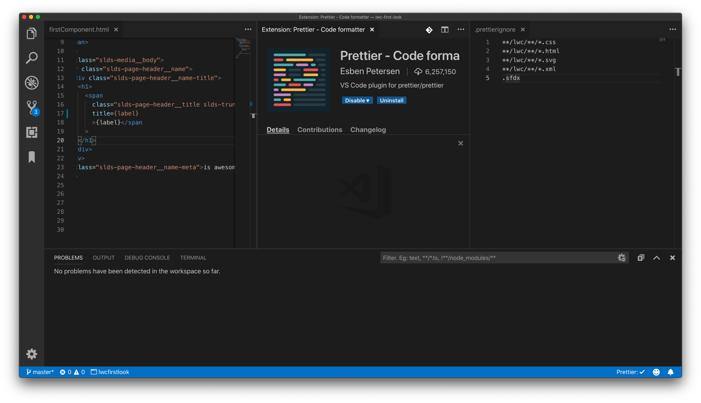Open more actions for Prettier extension editor

pyautogui.click(x=461, y=30)
